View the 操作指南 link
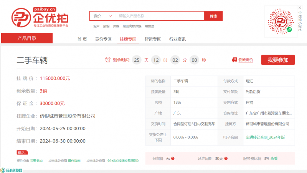Viewport: 307px width, 173px height. tap(74, 161)
